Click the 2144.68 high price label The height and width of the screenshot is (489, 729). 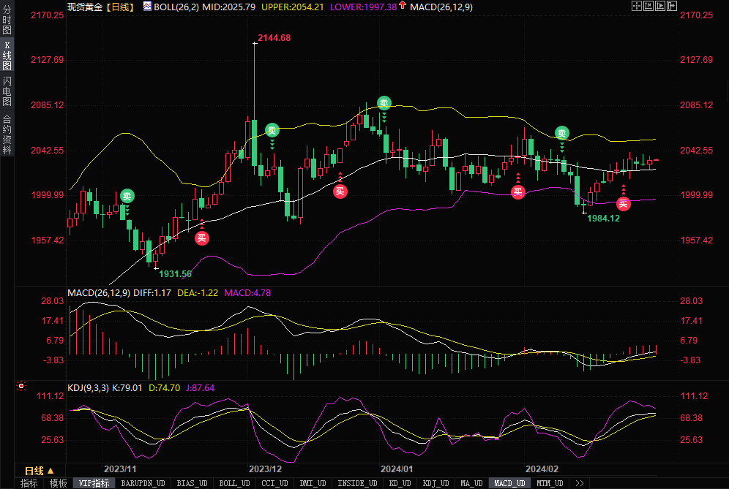click(x=274, y=38)
